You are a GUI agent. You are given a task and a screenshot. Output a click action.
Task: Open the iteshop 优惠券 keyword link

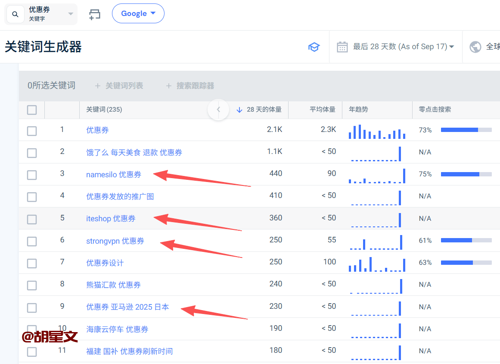[x=111, y=219]
